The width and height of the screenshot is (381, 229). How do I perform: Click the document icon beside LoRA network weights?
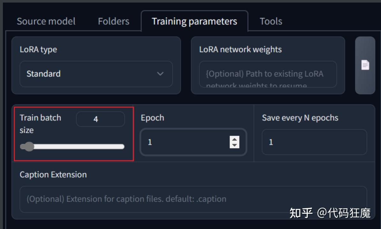click(x=365, y=65)
